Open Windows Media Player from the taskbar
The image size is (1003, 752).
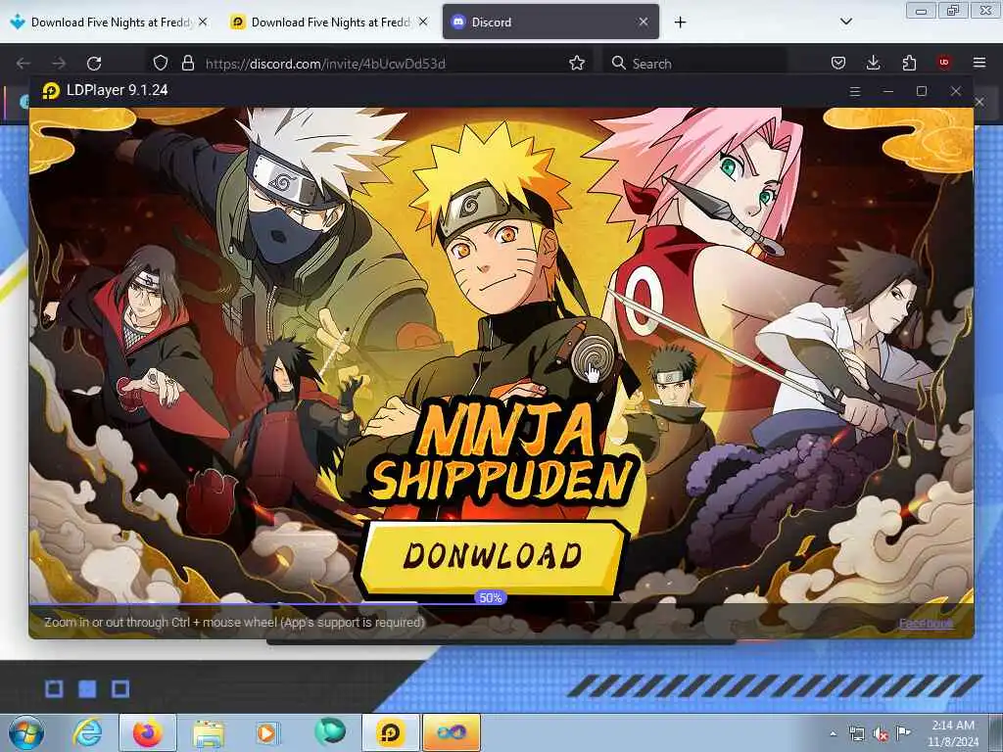pyautogui.click(x=267, y=732)
